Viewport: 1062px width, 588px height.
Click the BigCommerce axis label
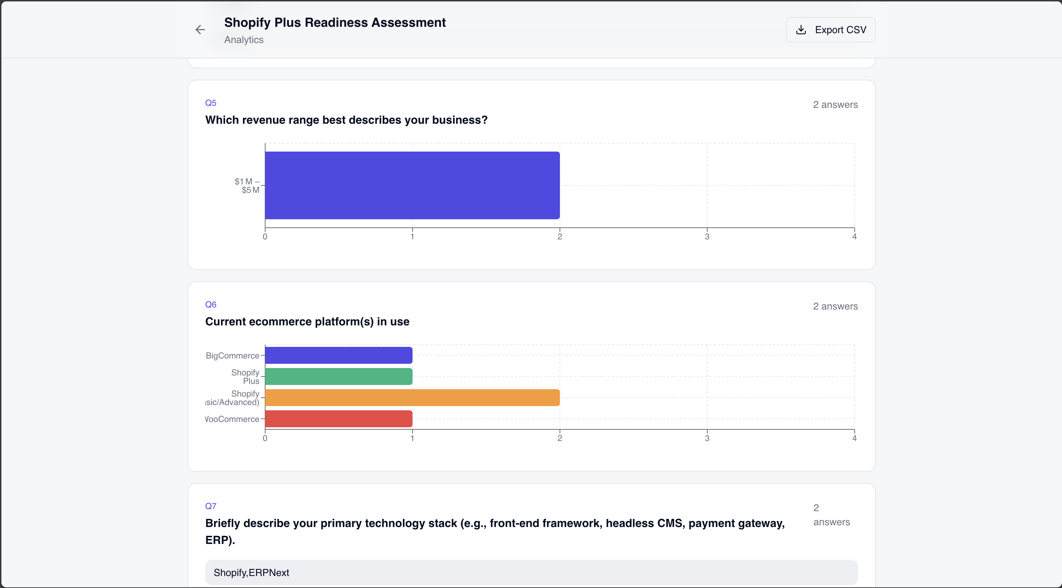[x=232, y=356]
